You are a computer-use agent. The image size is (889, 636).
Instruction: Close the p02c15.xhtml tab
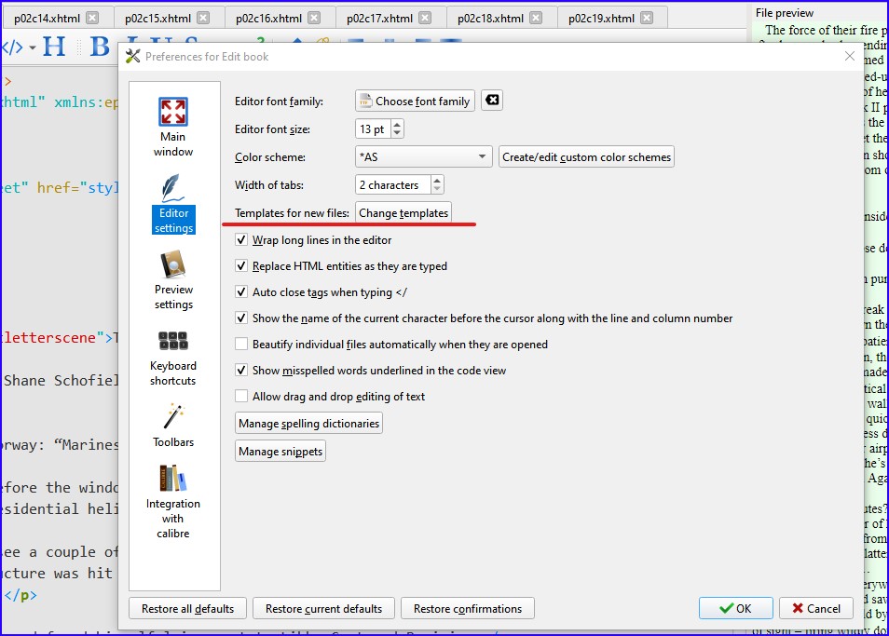[203, 18]
